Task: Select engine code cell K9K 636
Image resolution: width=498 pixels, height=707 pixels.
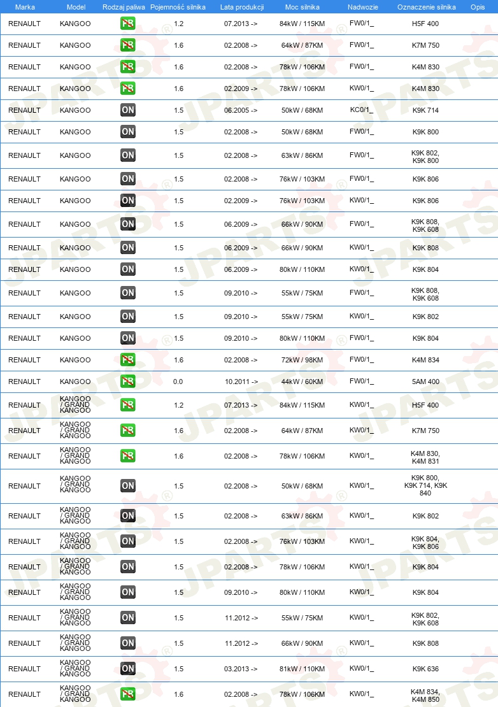Action: pos(425,669)
